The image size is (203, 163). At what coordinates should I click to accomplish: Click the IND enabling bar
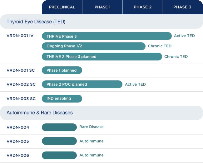pyautogui.click(x=62, y=98)
